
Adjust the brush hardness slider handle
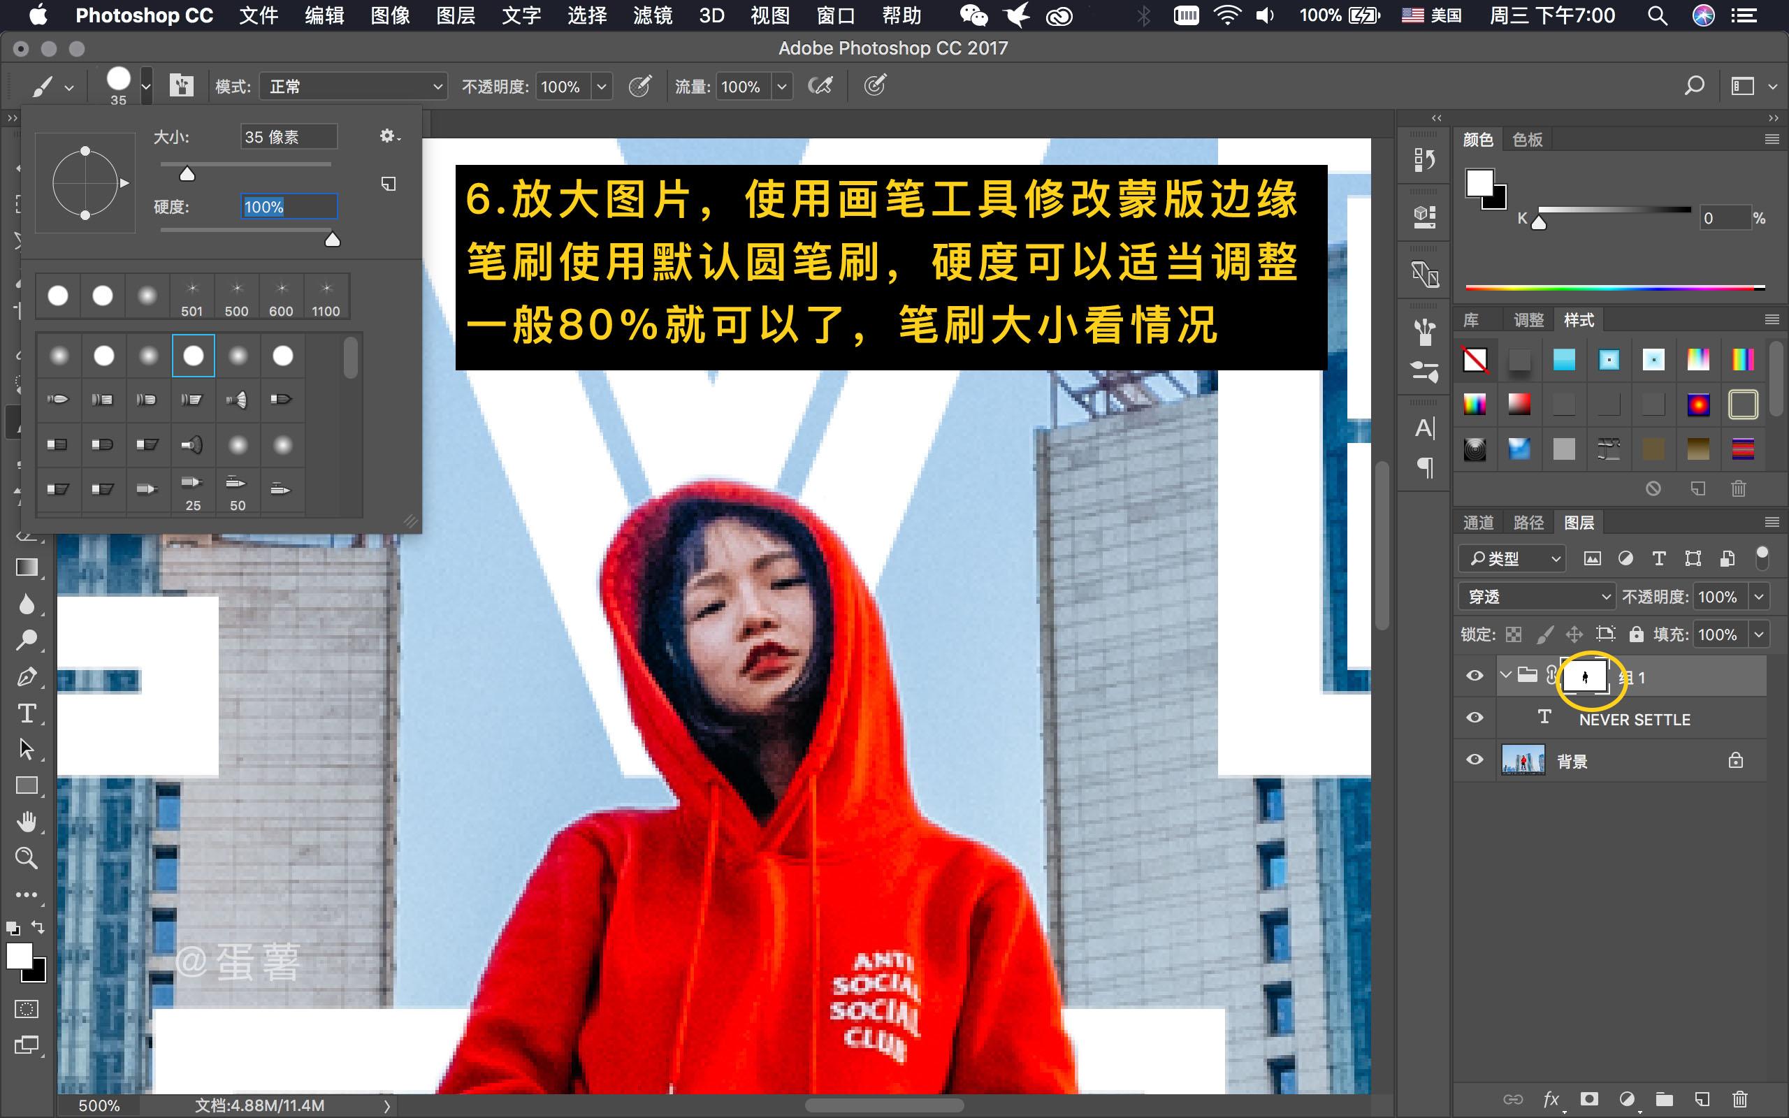pos(333,239)
